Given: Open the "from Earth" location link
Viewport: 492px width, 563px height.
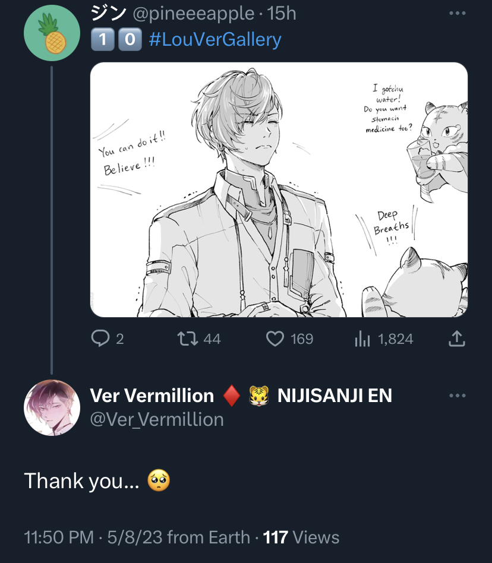Looking at the screenshot, I should click(209, 537).
